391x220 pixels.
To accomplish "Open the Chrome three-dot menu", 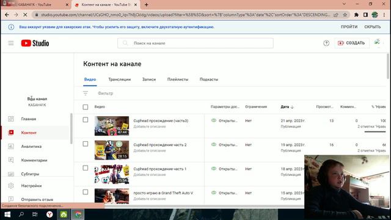I will tap(384, 15).
